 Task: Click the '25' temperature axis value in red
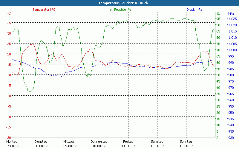(x=9, y=44)
